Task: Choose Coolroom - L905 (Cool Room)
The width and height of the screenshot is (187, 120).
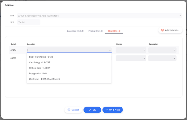Action: (69, 79)
